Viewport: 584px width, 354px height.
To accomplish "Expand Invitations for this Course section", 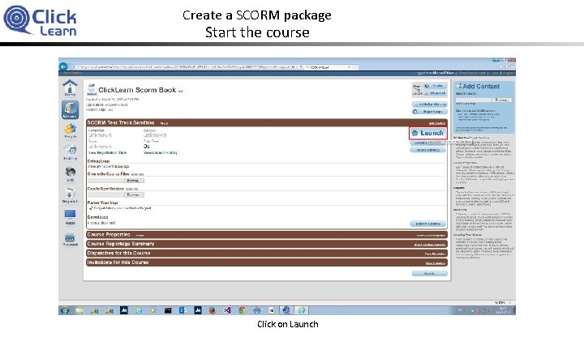I will pyautogui.click(x=266, y=262).
